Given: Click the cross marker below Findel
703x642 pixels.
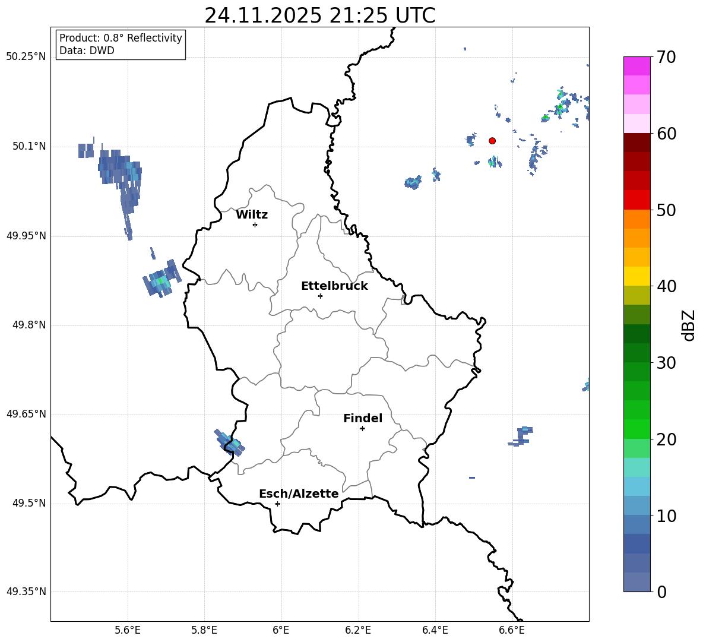Looking at the screenshot, I should pyautogui.click(x=362, y=429).
